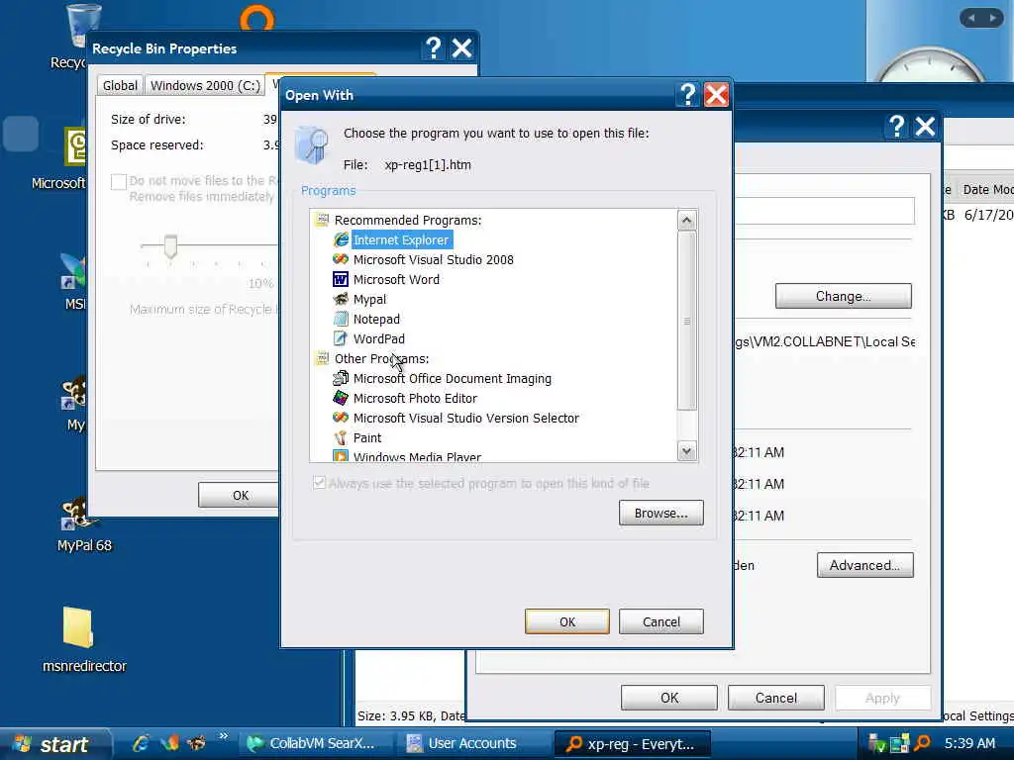Click the Other Programs group icon
Viewport: 1014px width, 760px height.
coord(322,358)
